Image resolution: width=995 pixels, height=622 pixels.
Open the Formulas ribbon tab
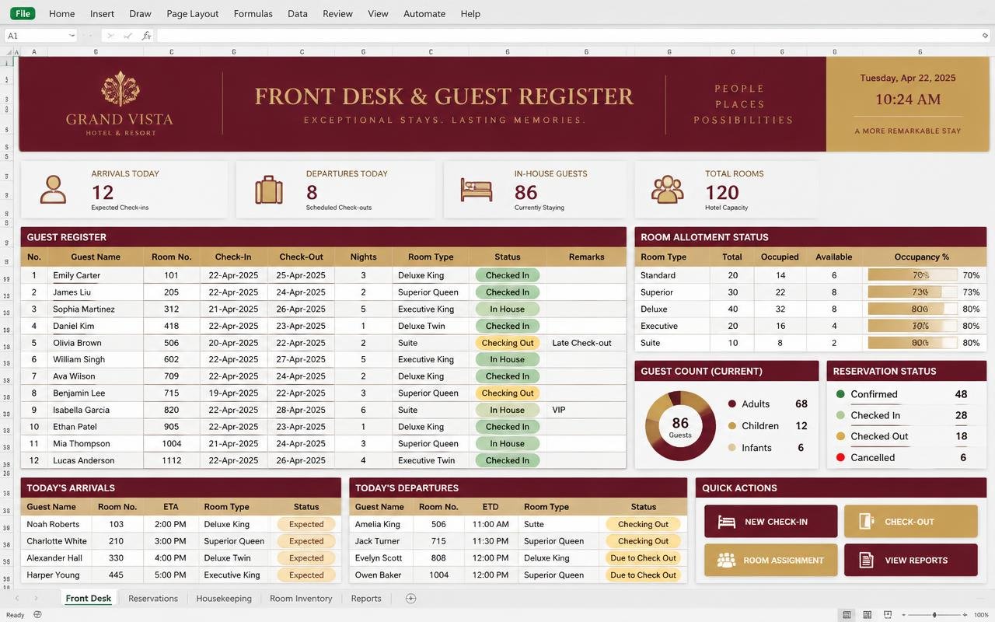click(x=253, y=13)
